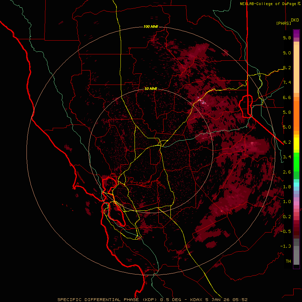Select the 2.6 legend value
This screenshot has height=302, width=302.
(287, 172)
